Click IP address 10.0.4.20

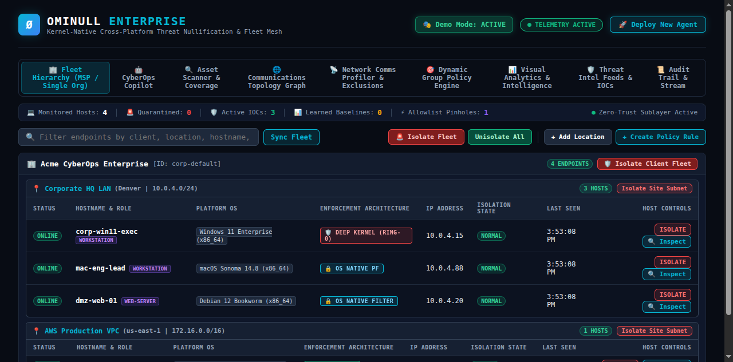(444, 301)
